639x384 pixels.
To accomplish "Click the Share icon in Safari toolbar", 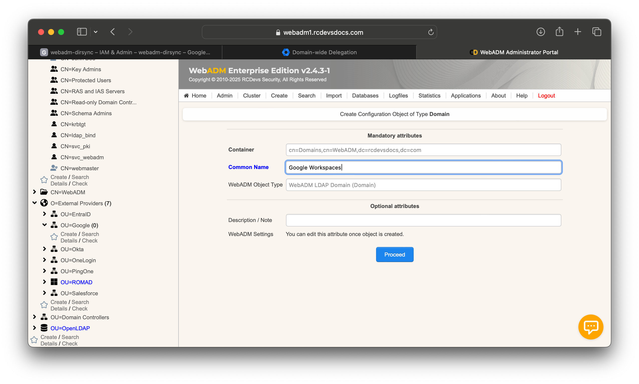I will (x=559, y=32).
